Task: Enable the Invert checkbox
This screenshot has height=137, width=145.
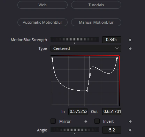Action: point(97,121)
